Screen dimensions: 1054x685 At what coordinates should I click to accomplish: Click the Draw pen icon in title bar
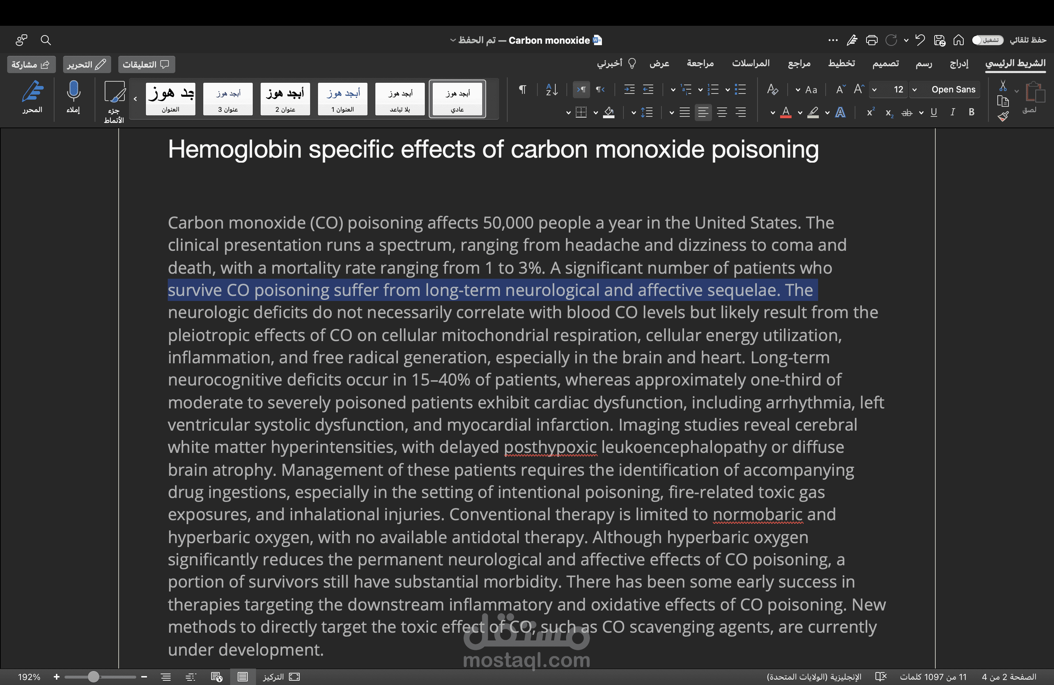pyautogui.click(x=852, y=40)
